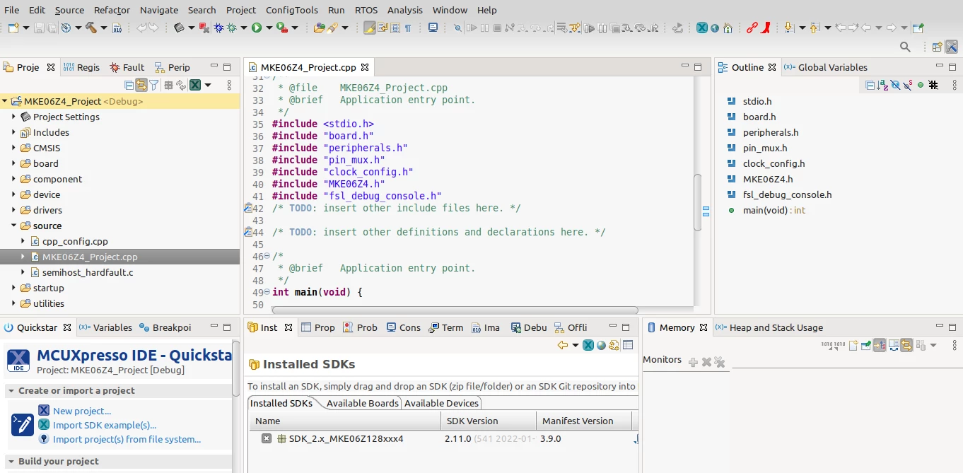
Task: Click the Debug bug toolbar icon
Action: click(232, 28)
